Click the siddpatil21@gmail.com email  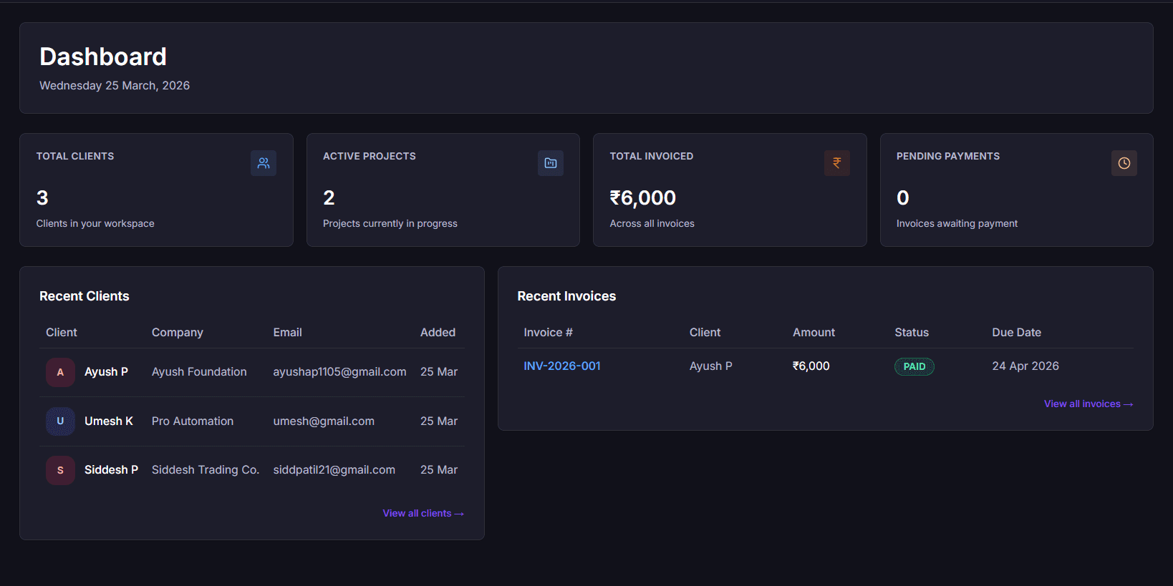pyautogui.click(x=334, y=470)
